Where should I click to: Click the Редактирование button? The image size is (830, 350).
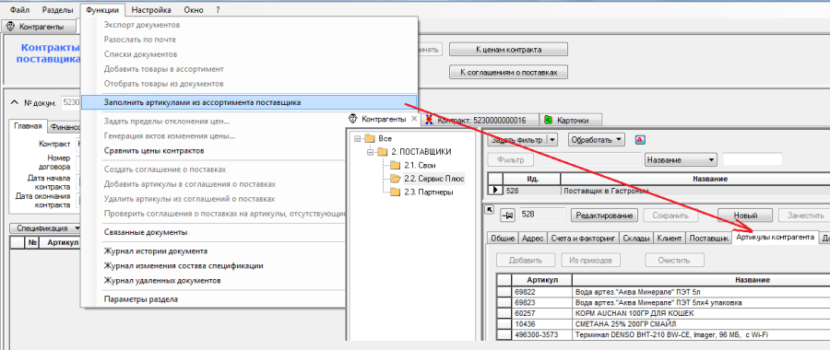[x=604, y=216]
